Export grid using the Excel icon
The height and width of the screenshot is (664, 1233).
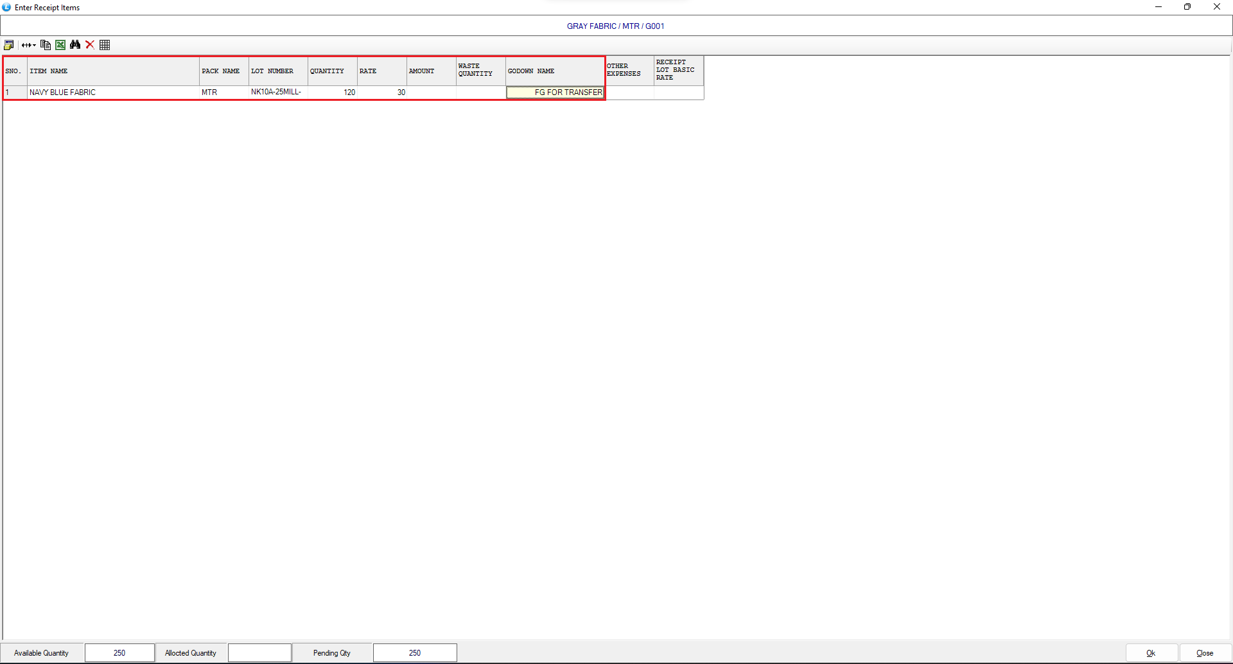60,45
